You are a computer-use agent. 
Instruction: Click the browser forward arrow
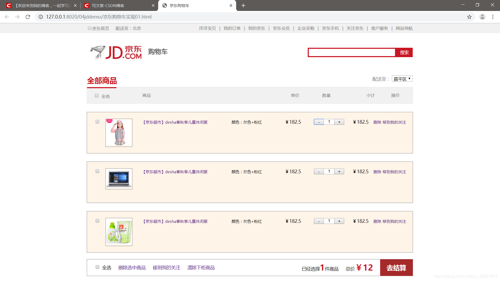coord(17,17)
